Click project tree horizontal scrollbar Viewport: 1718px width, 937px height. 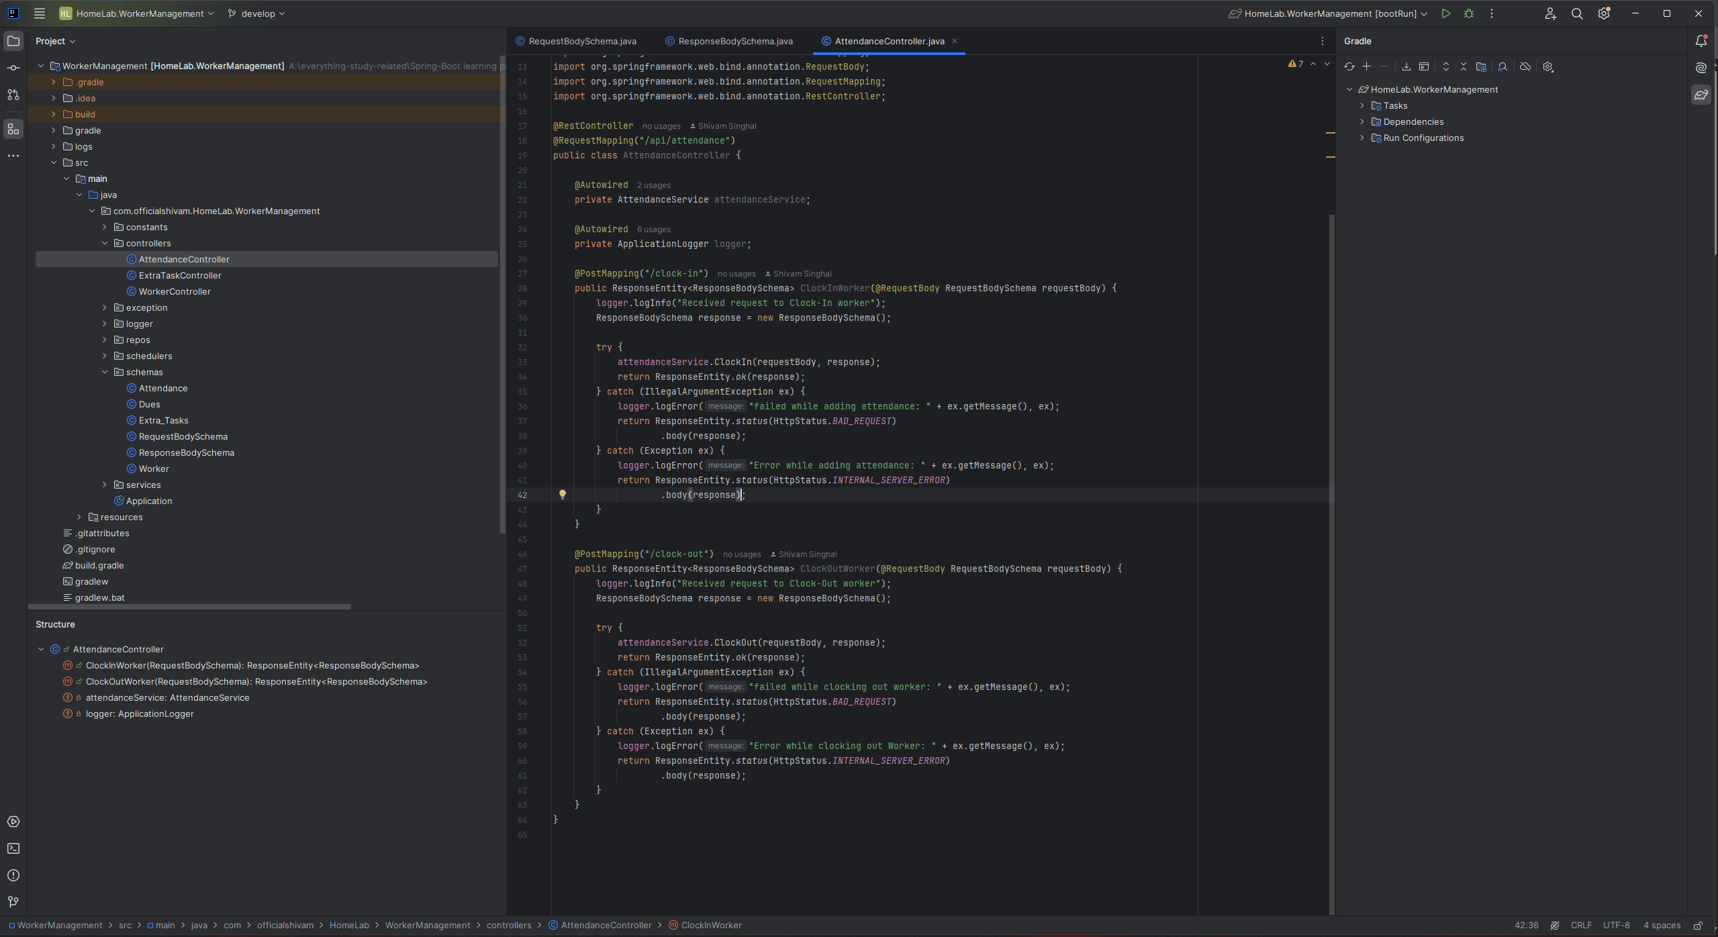189,606
